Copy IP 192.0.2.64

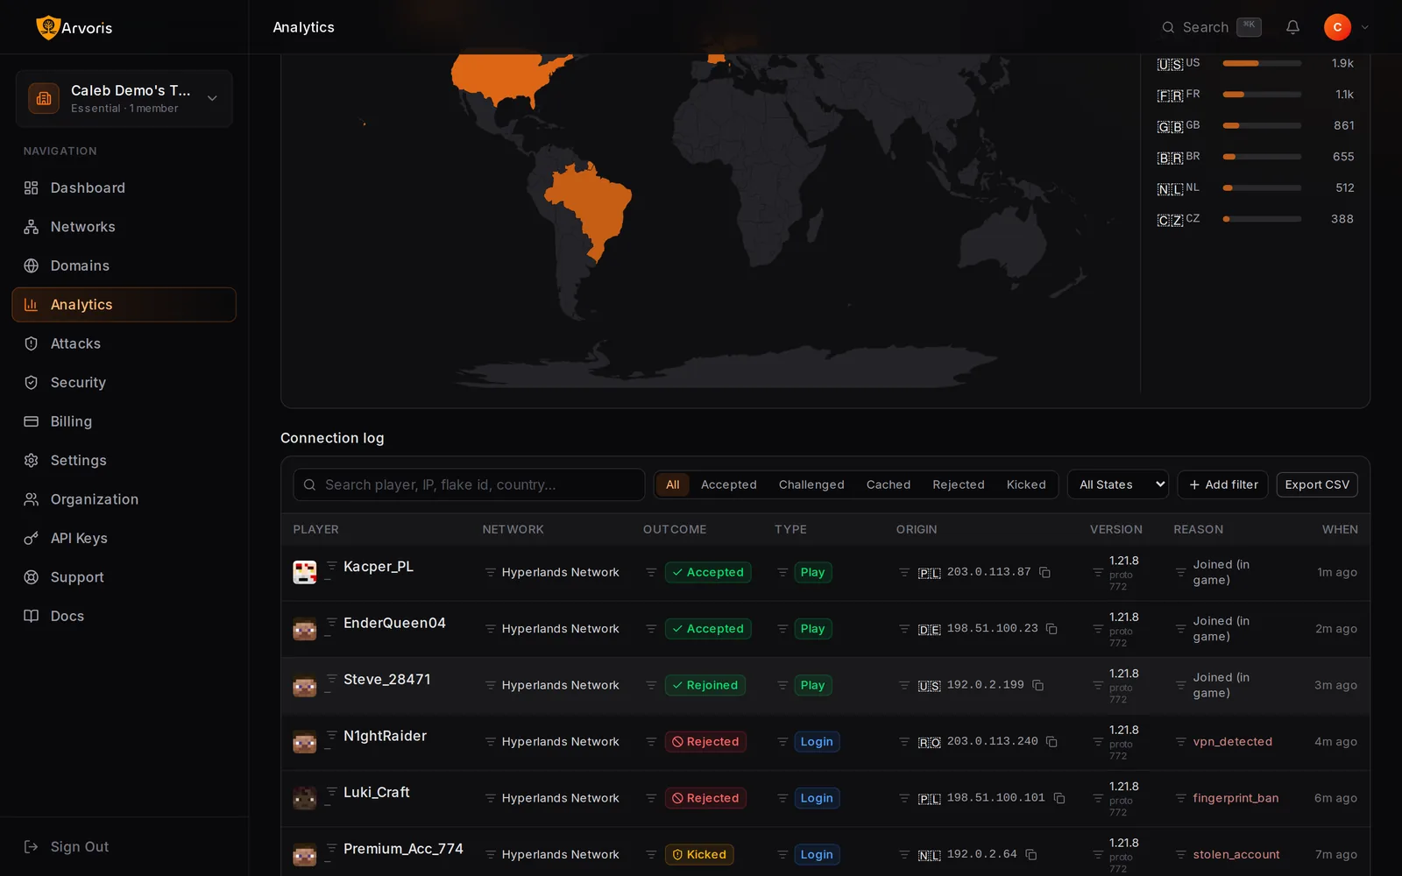click(x=1030, y=854)
